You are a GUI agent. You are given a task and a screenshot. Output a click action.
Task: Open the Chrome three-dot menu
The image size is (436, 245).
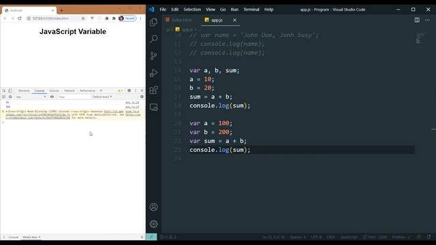(x=141, y=18)
